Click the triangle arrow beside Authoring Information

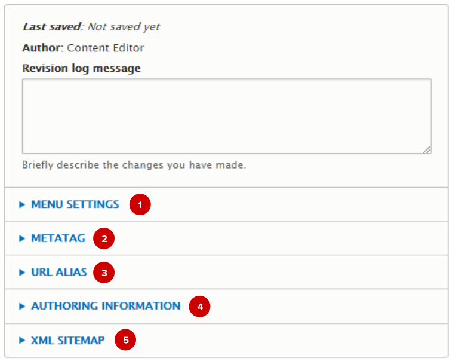[x=22, y=306]
